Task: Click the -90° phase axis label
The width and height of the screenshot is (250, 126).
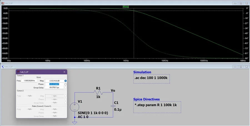Action: point(246,58)
